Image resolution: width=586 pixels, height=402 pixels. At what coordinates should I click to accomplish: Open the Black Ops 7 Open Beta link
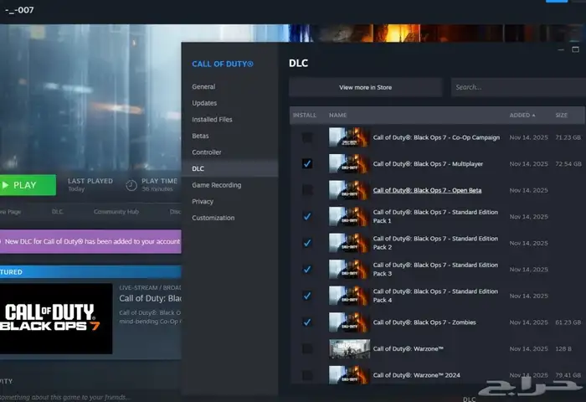pos(427,190)
